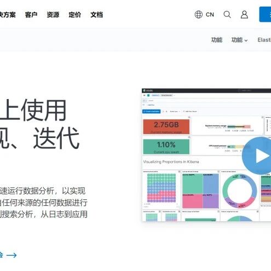Open the language selector globe icon
The width and height of the screenshot is (271, 271).
coord(199,15)
